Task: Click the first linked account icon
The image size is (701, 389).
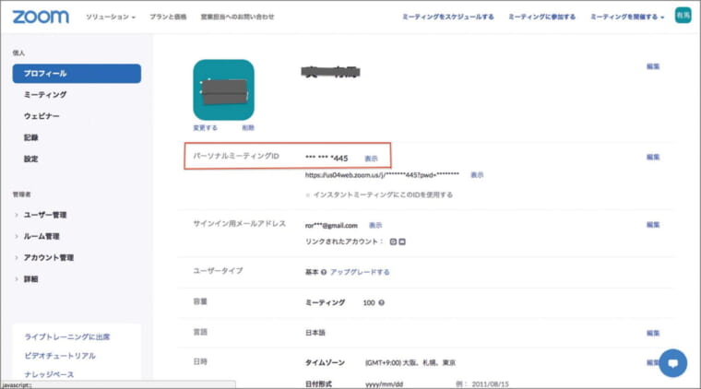Action: click(x=393, y=242)
